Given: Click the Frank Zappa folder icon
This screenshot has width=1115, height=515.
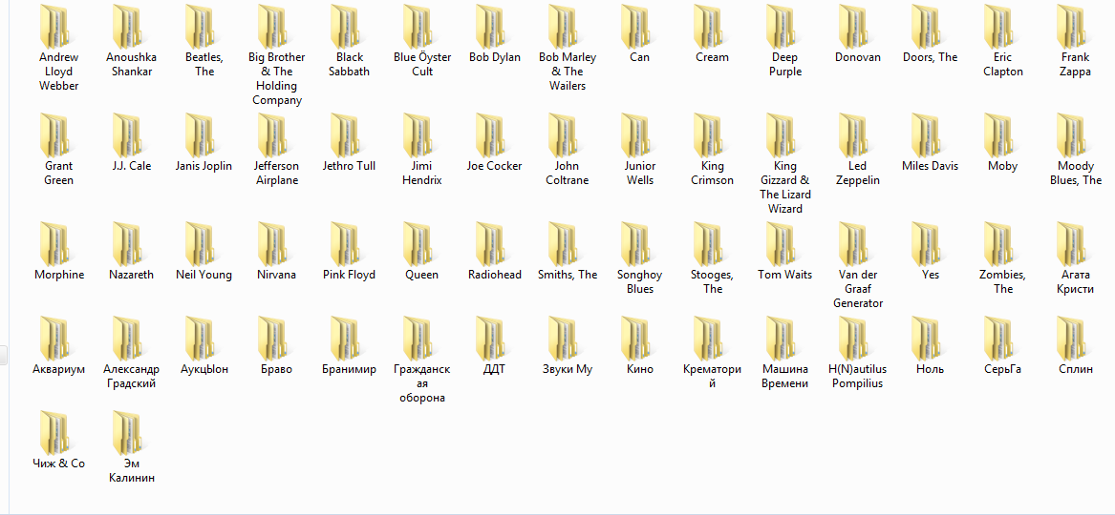Looking at the screenshot, I should pos(1072,27).
